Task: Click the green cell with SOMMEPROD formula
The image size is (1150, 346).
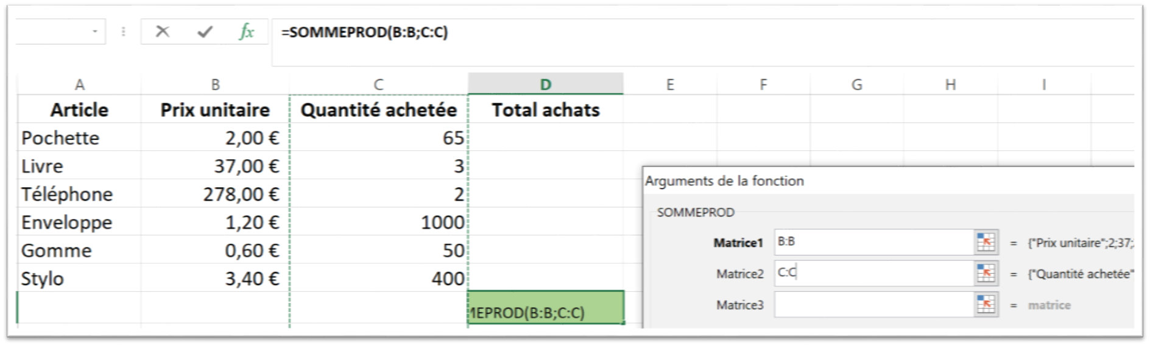Action: pyautogui.click(x=545, y=308)
